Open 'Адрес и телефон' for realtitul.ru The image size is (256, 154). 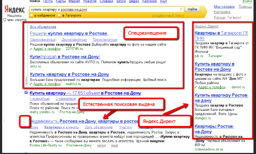(x=47, y=84)
